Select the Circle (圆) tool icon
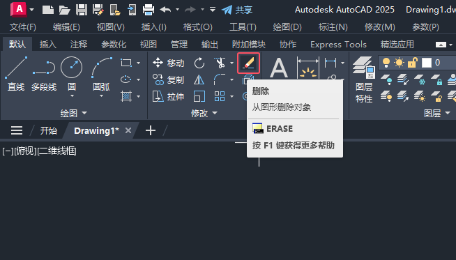This screenshot has width=456, height=260. [x=72, y=68]
